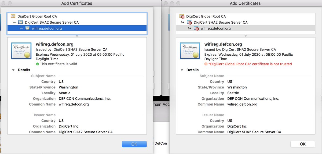Click untrusted wifireg.defcon.org icon in right dialog
This screenshot has height=154, width=322.
tap(196, 28)
